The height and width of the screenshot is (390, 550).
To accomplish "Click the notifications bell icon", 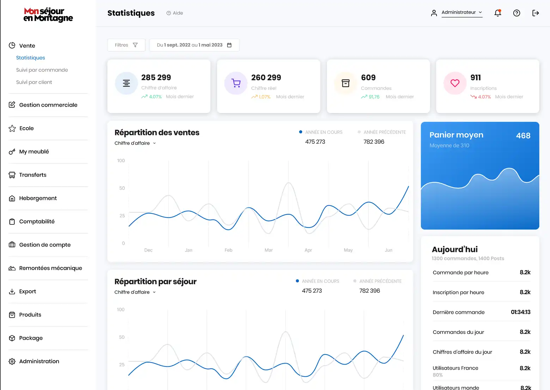I will (x=497, y=13).
